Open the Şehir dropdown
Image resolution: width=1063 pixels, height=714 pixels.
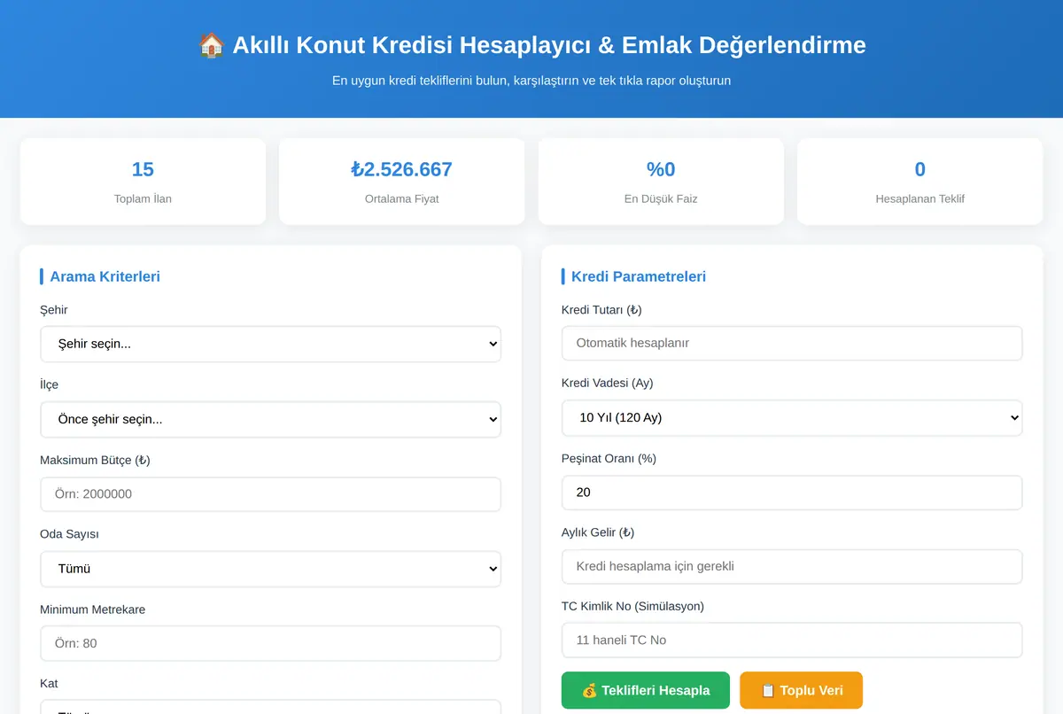pyautogui.click(x=270, y=344)
